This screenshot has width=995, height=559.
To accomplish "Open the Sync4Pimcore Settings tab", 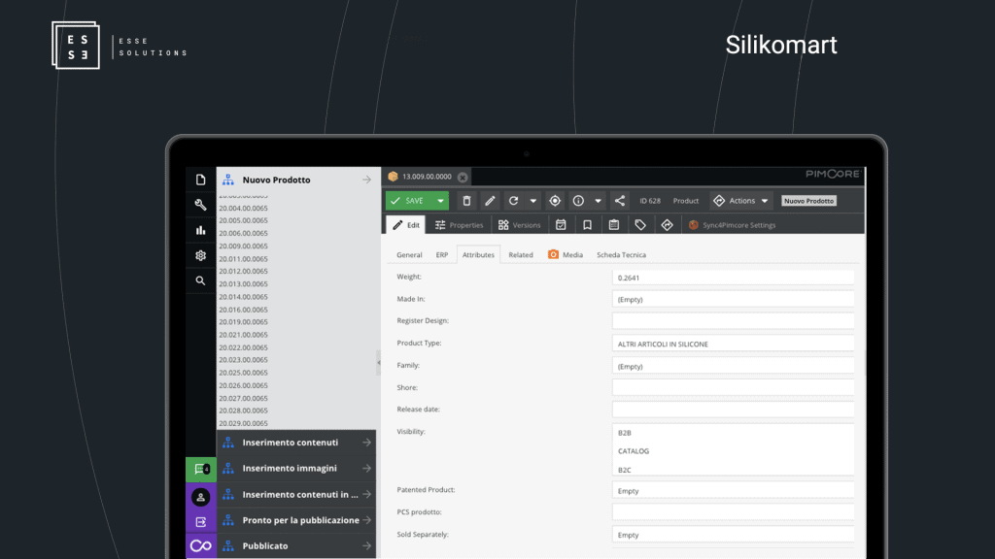I will [732, 225].
